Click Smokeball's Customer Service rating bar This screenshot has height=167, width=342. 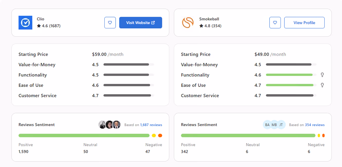(291, 95)
